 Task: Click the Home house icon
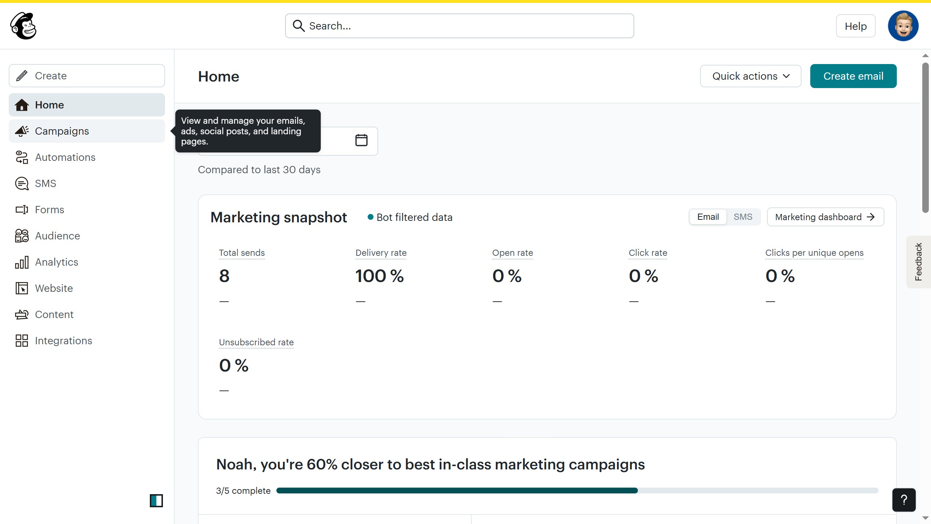point(22,105)
